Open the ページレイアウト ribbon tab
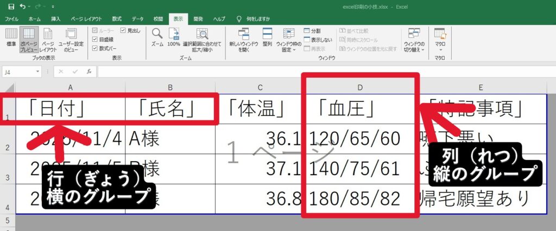 (87, 18)
